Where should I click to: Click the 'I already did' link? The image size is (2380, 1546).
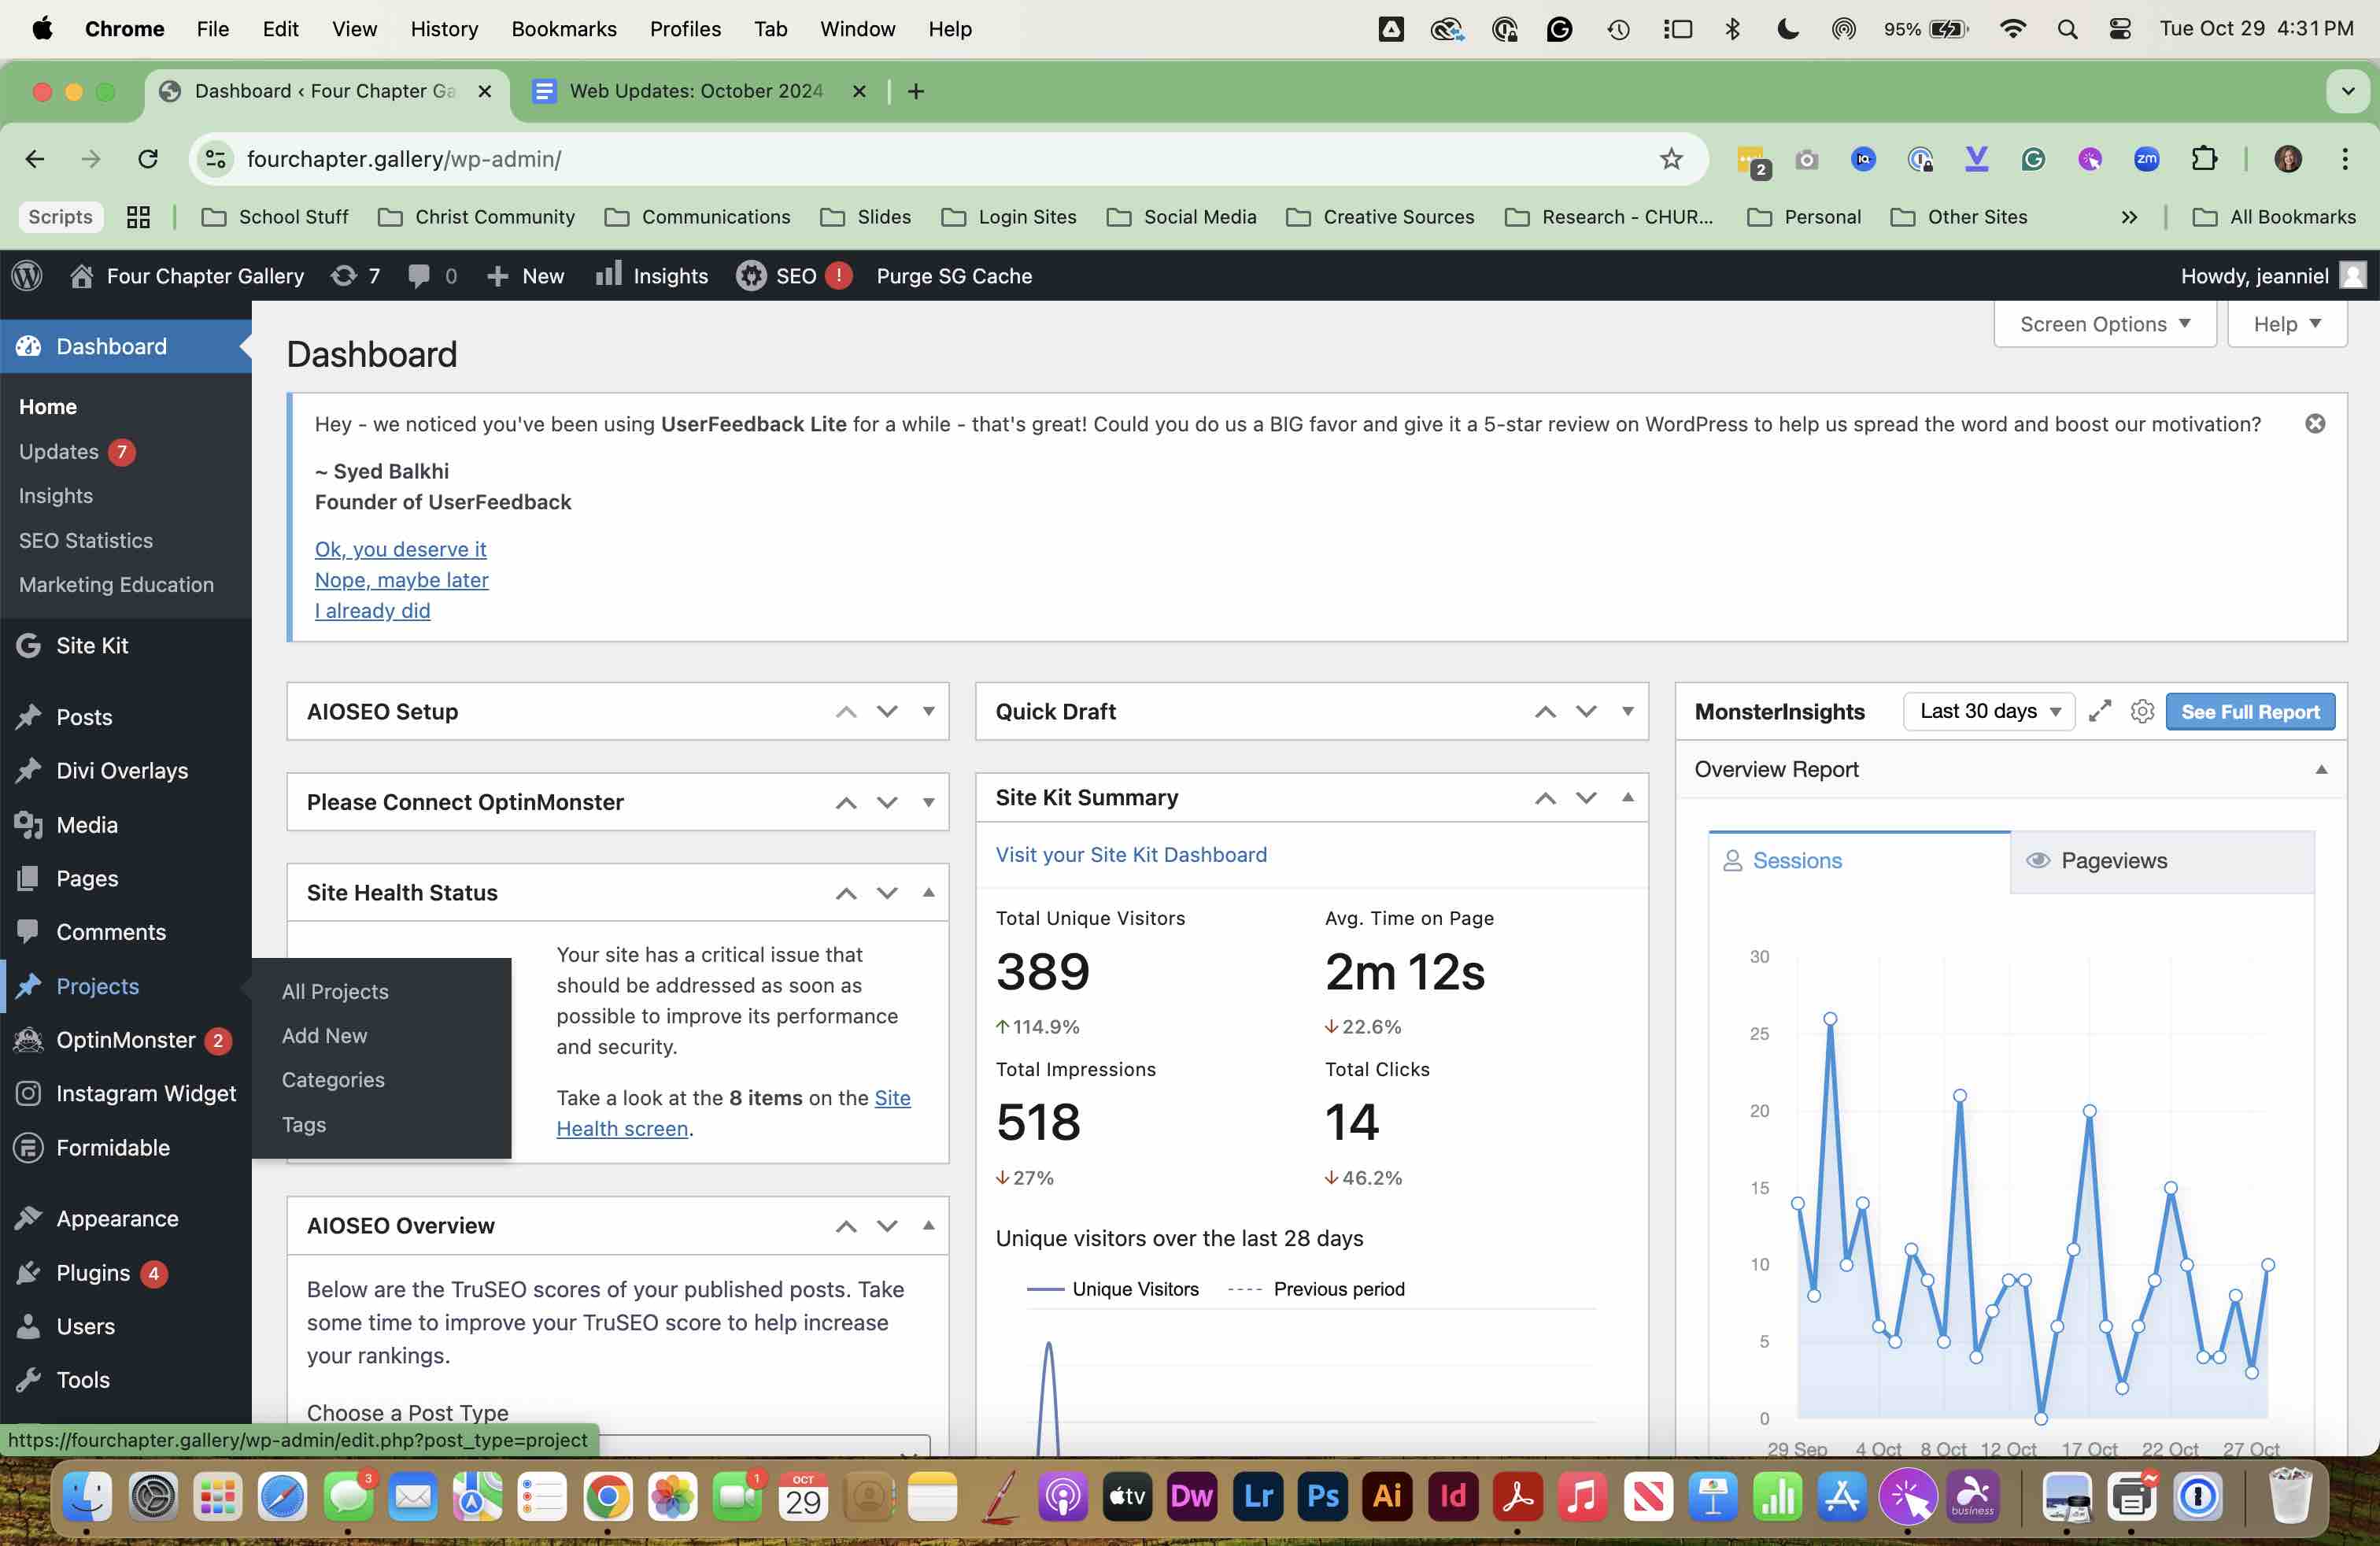(x=372, y=610)
